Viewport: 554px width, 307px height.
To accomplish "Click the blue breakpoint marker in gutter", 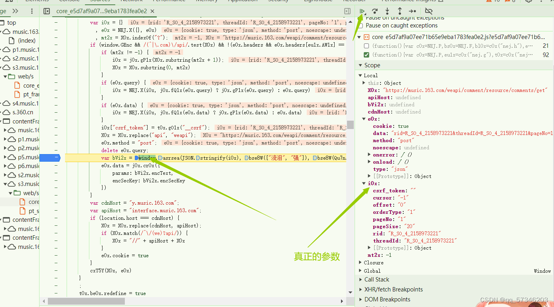I will pyautogui.click(x=50, y=158).
